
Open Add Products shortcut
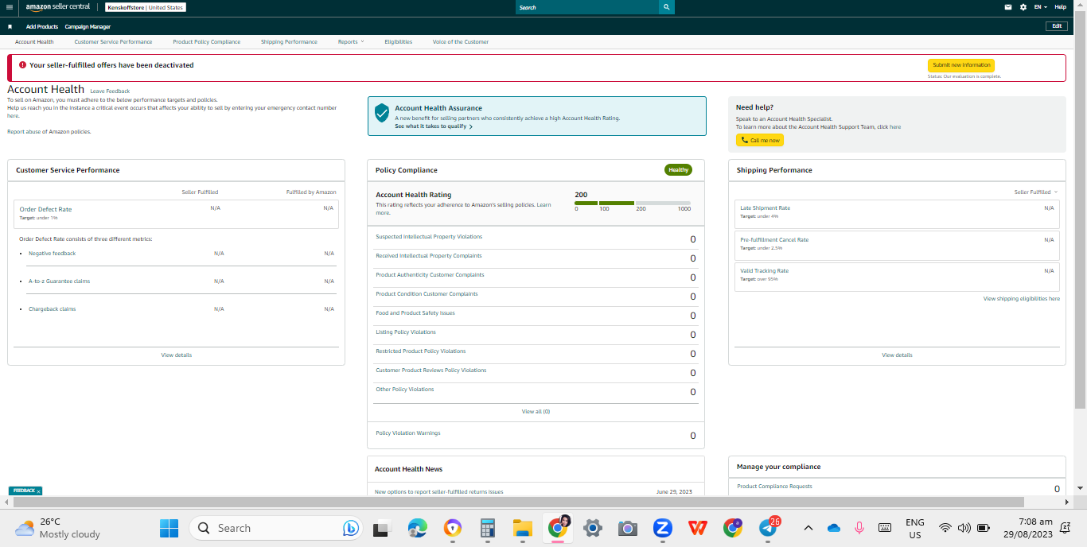point(42,26)
